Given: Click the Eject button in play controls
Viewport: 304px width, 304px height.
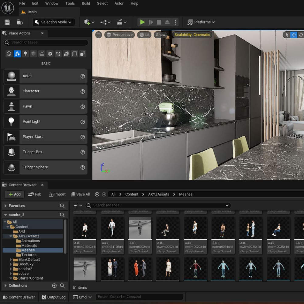Looking at the screenshot, I should pyautogui.click(x=167, y=22).
